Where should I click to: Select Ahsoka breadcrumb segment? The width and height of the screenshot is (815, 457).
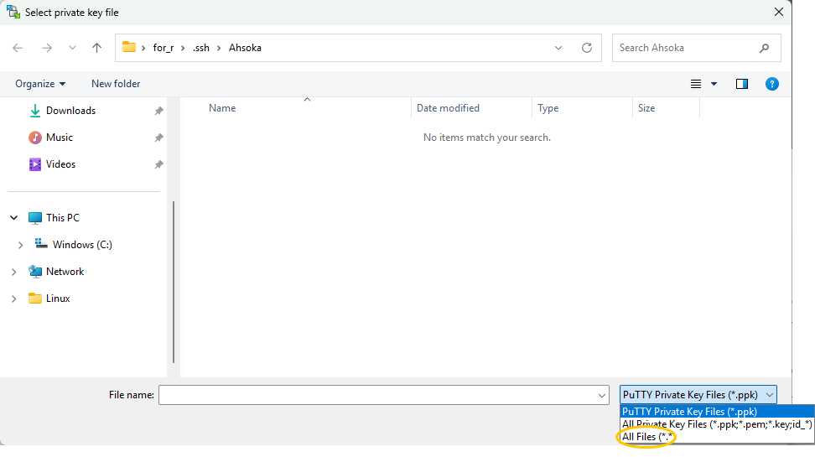(x=245, y=48)
